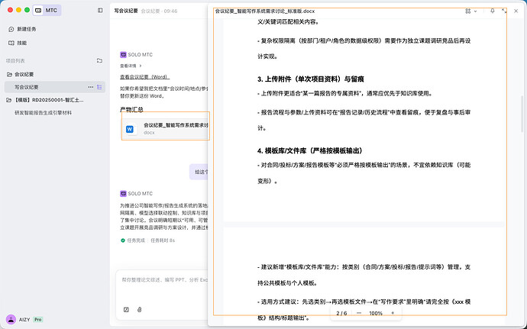Open the 会议纪要 docx file card
The height and width of the screenshot is (329, 527).
tap(166, 129)
